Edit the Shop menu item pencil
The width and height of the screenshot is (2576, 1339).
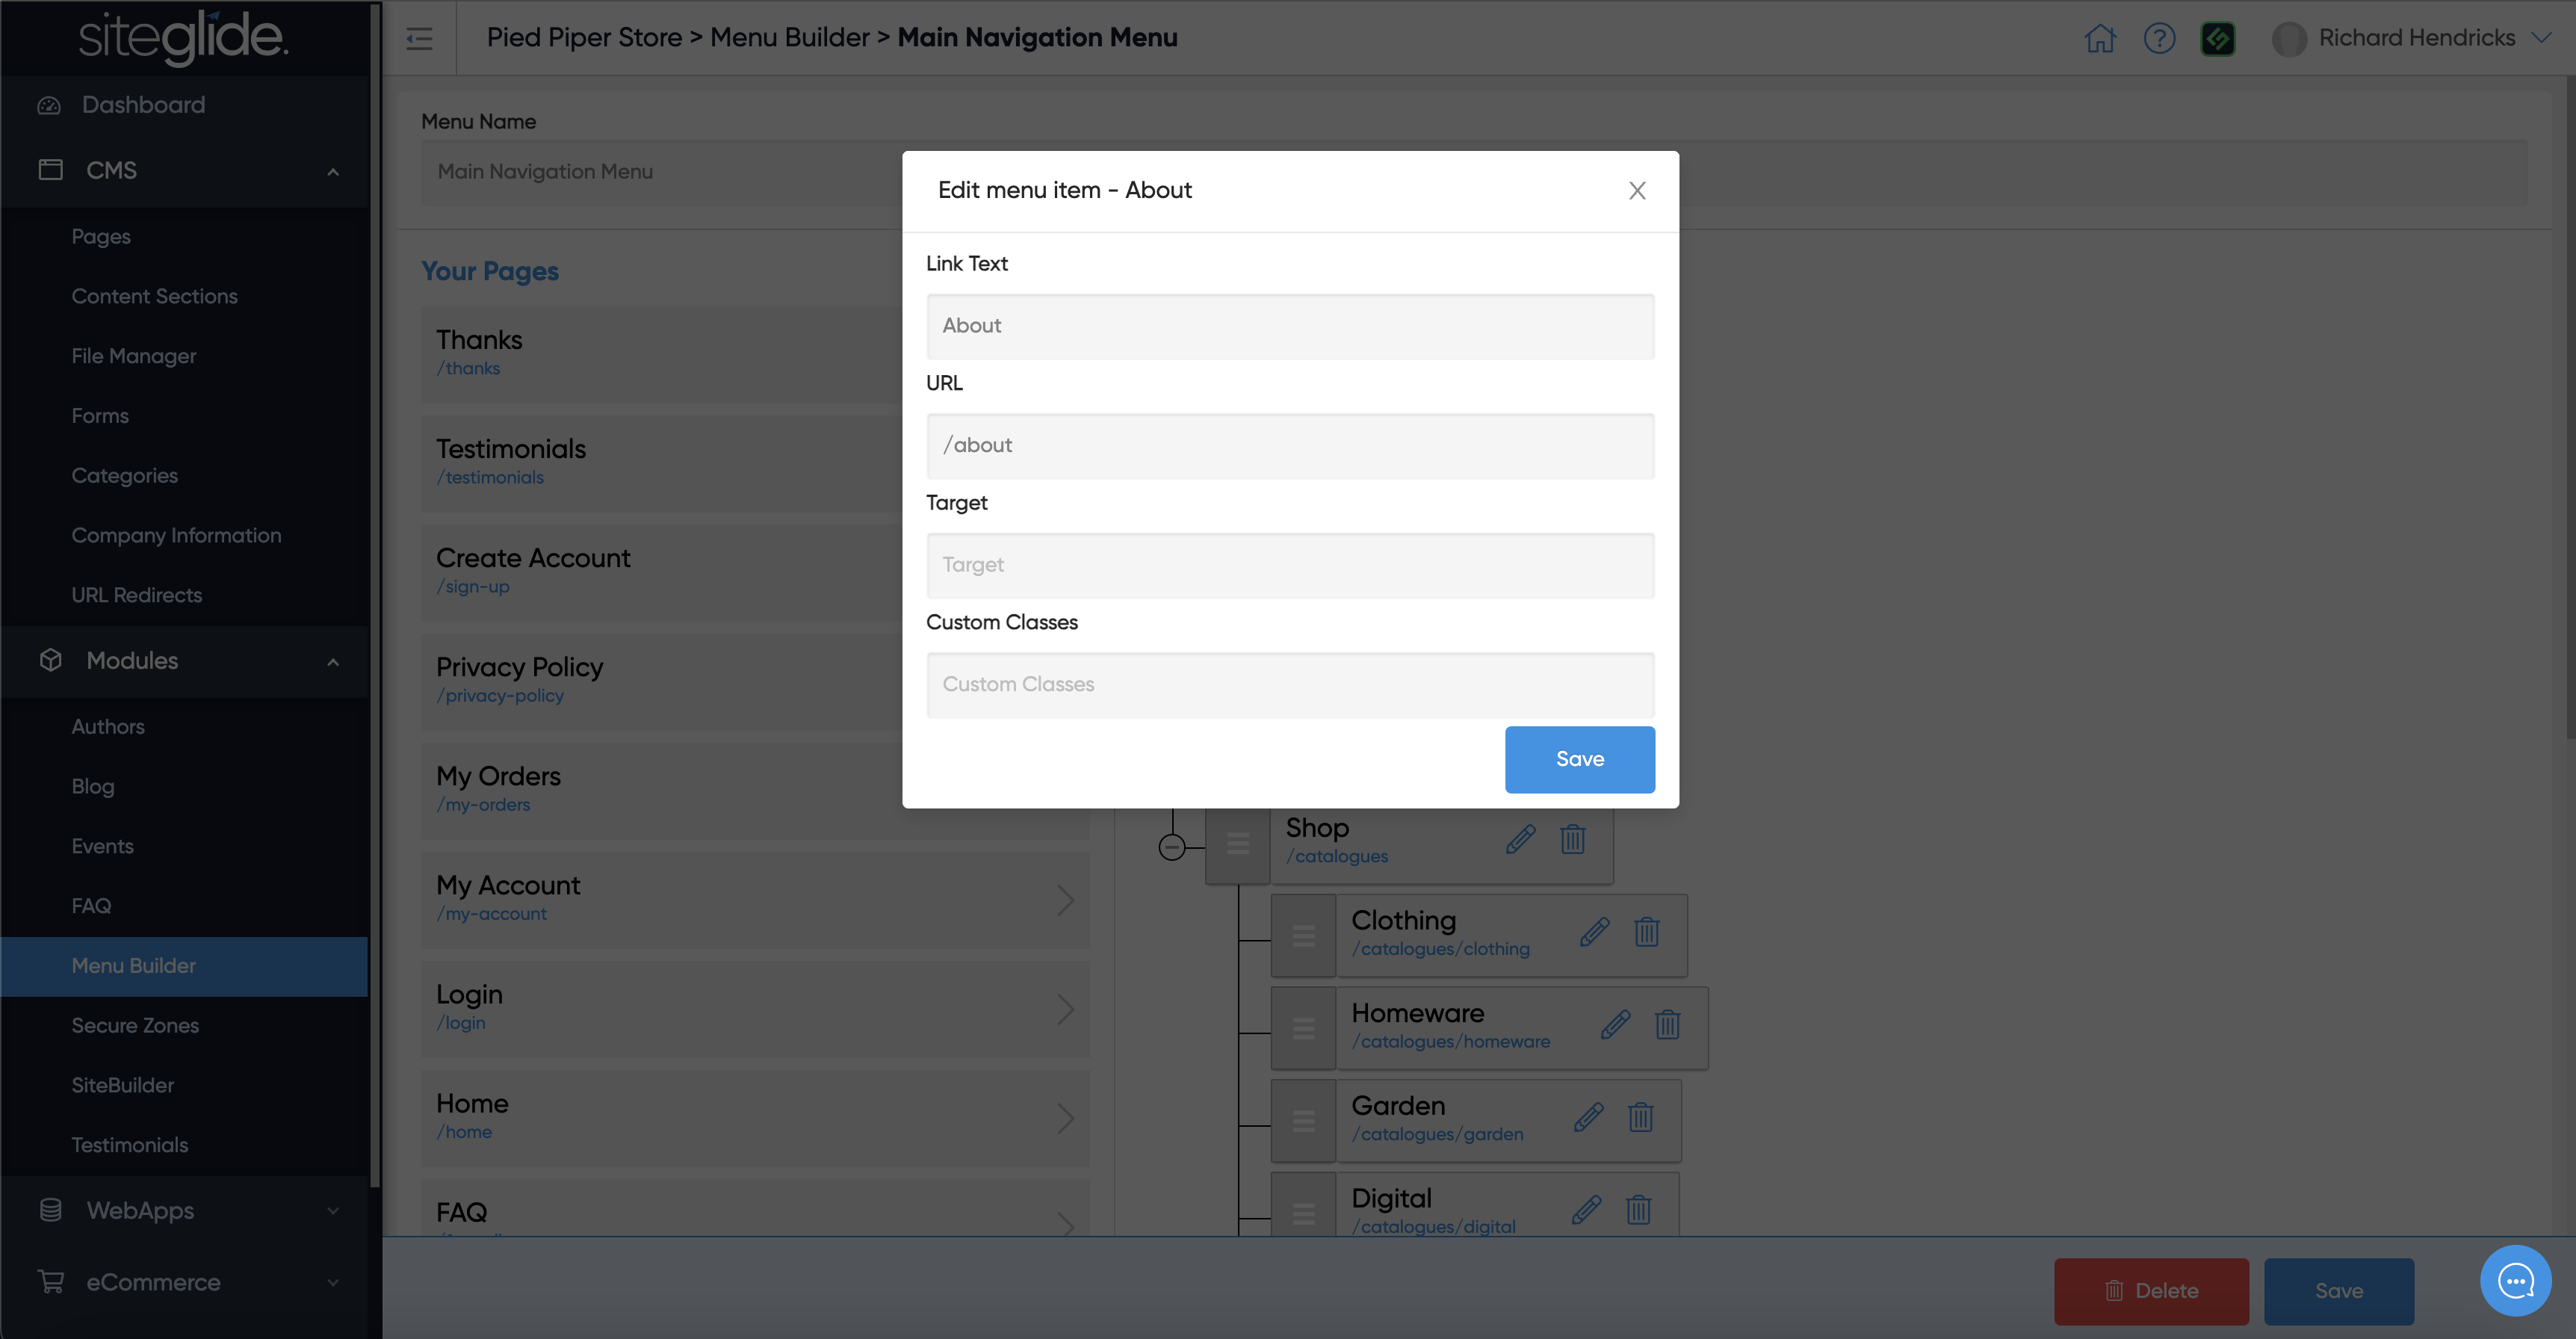click(1520, 839)
